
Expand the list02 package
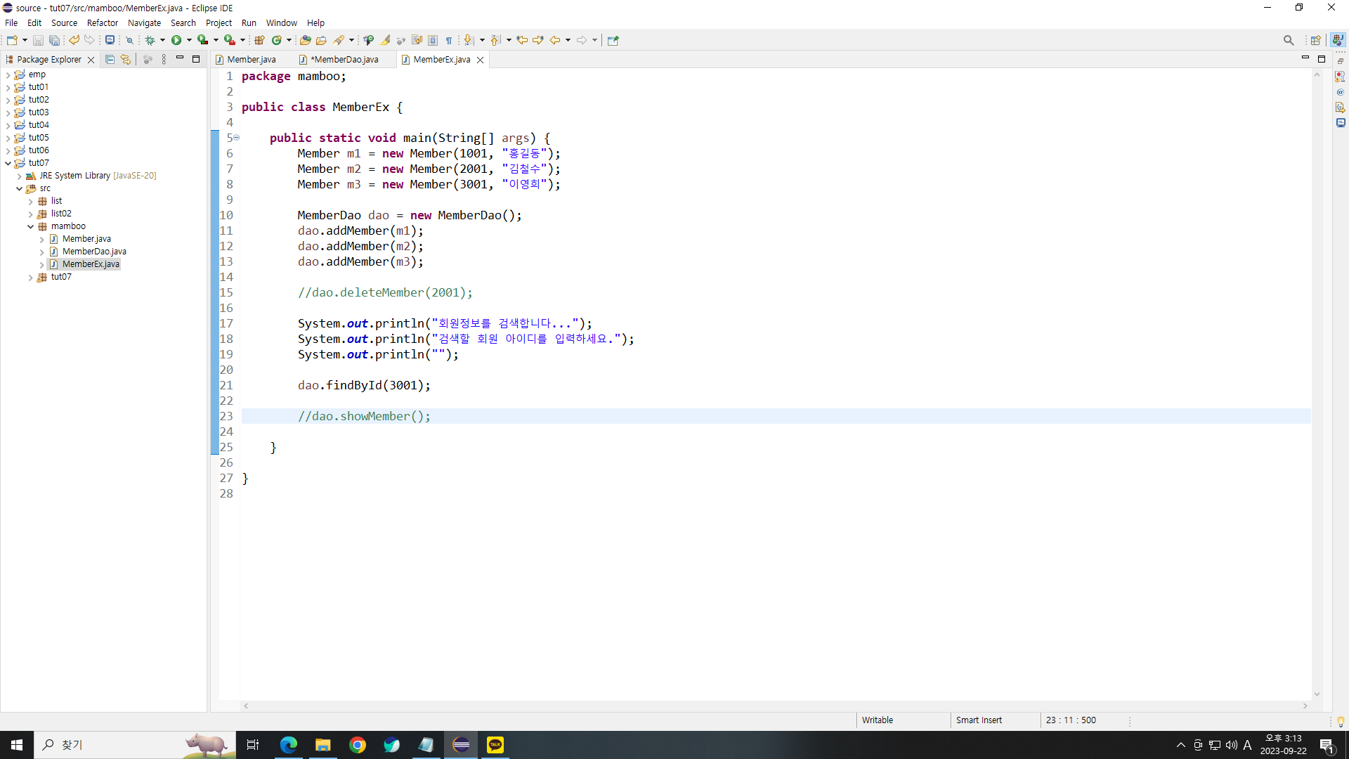click(31, 214)
